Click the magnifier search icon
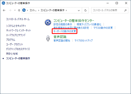131x94 pixels. click(125, 10)
